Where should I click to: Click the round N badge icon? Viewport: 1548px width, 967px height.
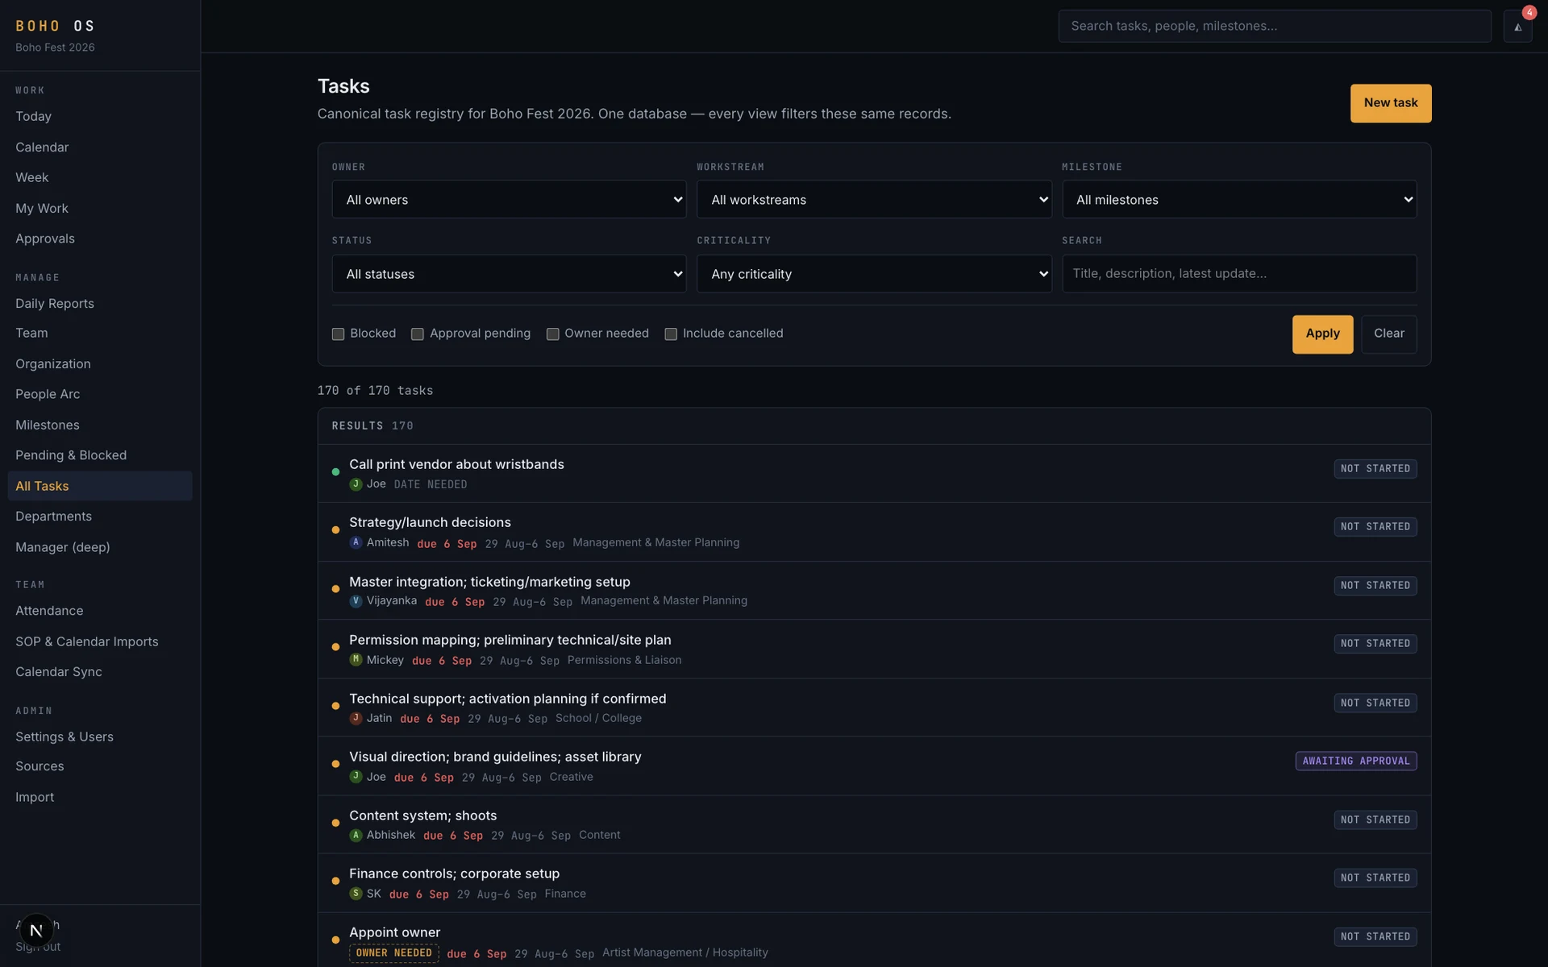click(x=35, y=930)
